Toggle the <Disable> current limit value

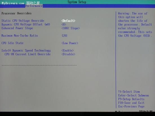[x=68, y=54]
